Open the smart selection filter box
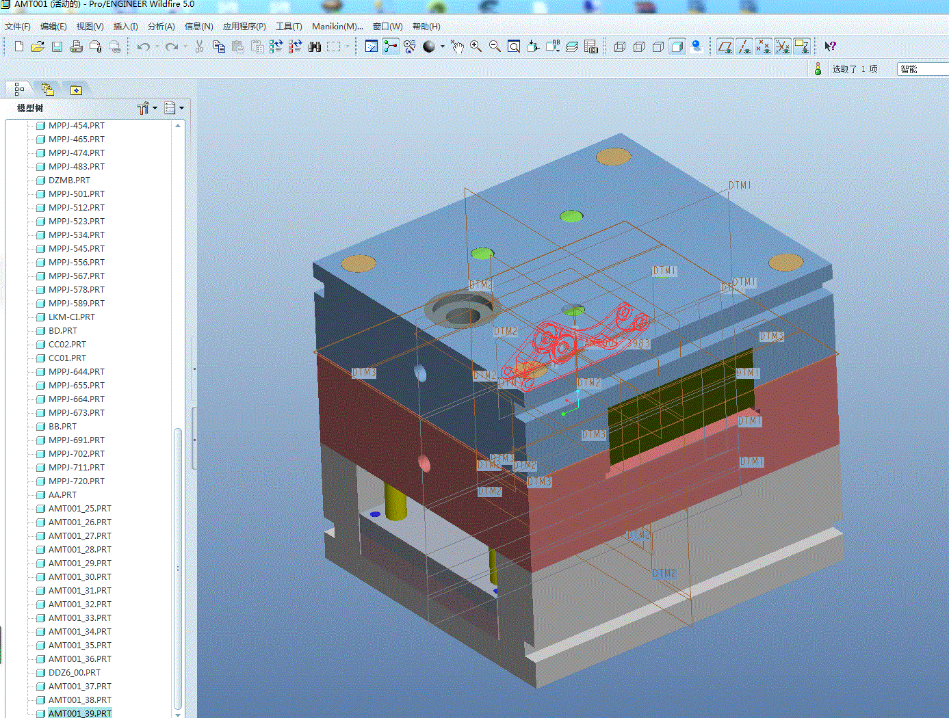Viewport: 949px width, 718px height. click(x=922, y=69)
